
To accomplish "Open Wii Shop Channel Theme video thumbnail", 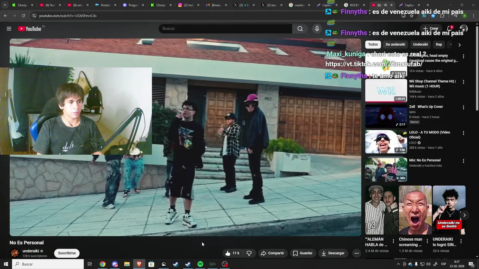I will coord(386,90).
